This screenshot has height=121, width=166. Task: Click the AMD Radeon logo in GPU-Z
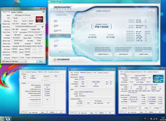tap(40, 19)
